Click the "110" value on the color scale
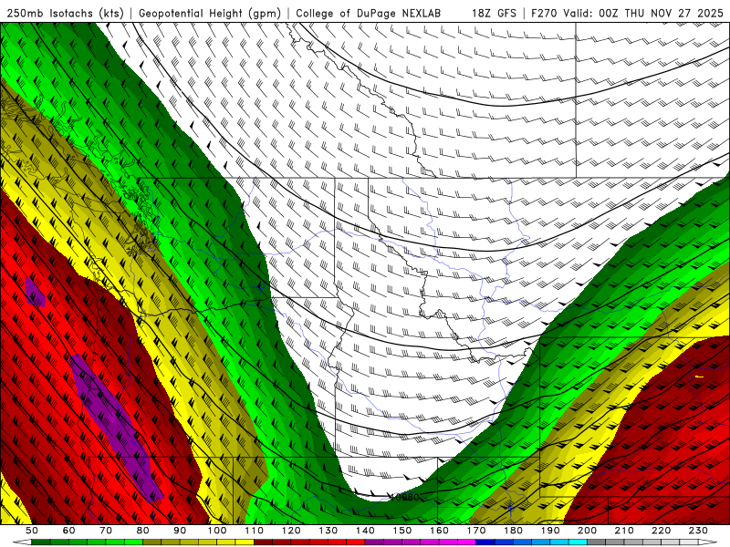 coord(255,531)
